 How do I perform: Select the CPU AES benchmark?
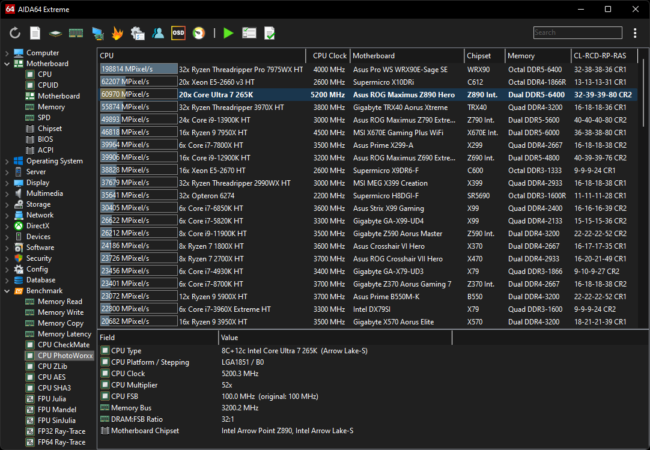(x=52, y=377)
